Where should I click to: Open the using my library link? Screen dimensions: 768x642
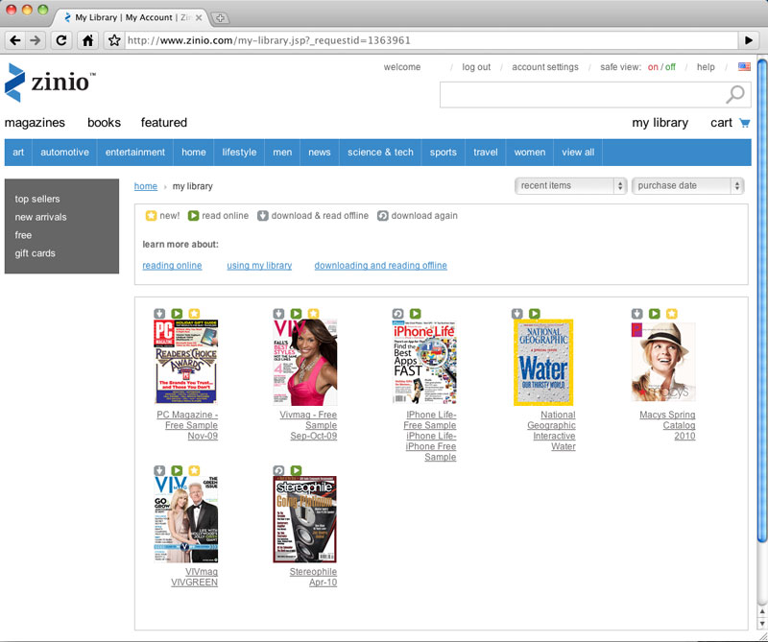click(259, 266)
